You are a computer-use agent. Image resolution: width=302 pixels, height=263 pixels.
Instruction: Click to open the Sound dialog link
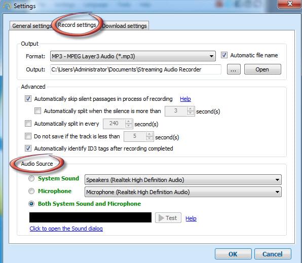tap(66, 229)
